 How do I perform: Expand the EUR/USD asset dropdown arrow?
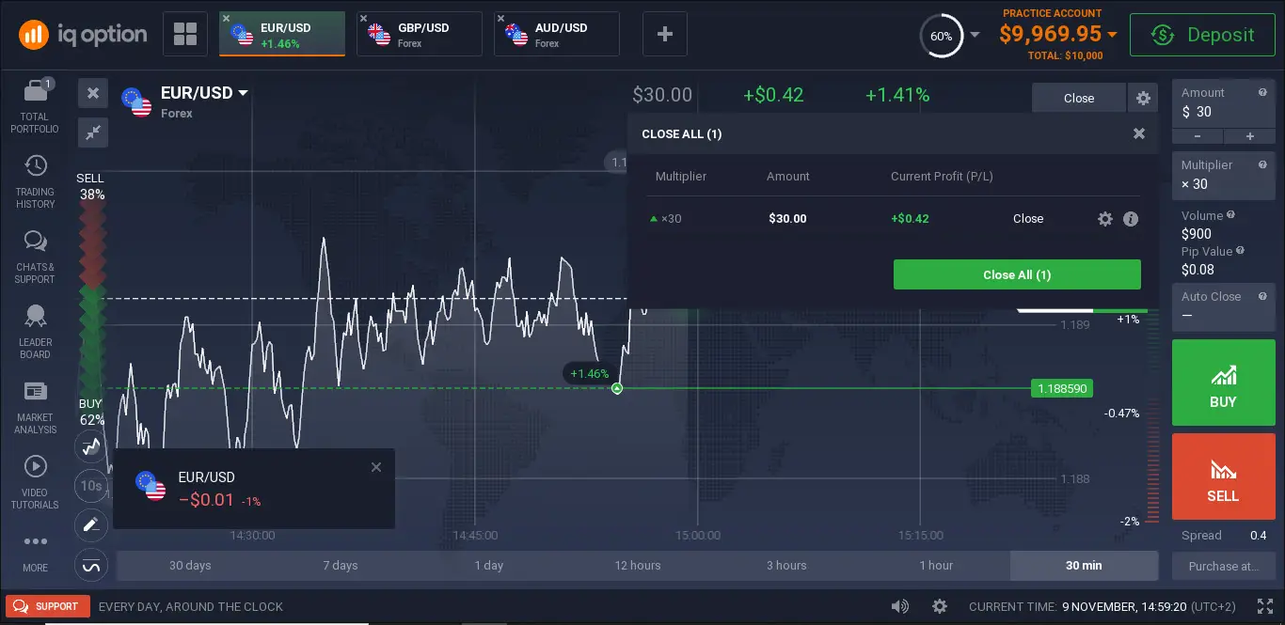243,93
